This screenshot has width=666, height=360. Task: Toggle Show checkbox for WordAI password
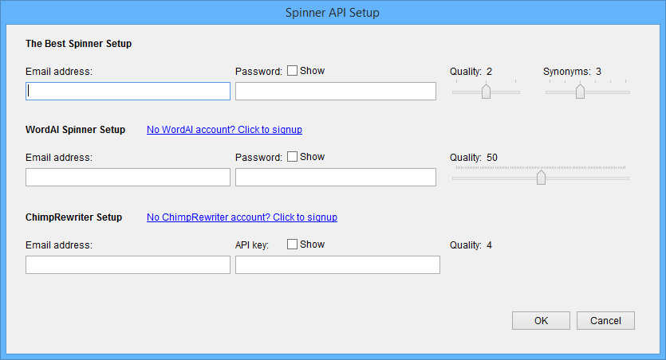pyautogui.click(x=292, y=157)
